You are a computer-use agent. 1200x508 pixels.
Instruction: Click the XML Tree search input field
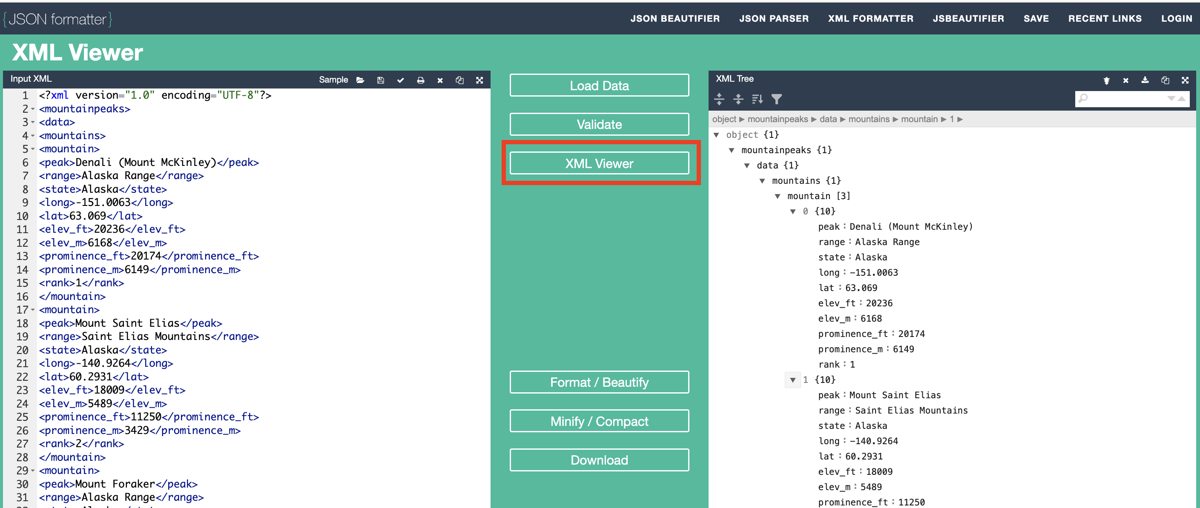pos(1125,98)
